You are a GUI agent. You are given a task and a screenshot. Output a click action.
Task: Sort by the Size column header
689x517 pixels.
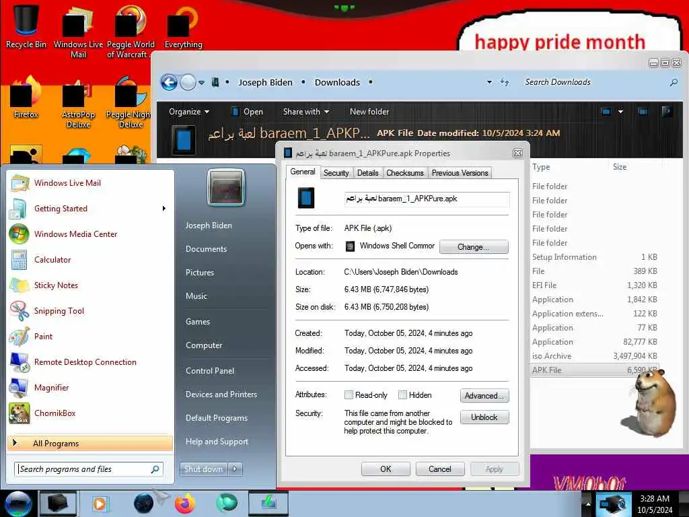click(620, 167)
